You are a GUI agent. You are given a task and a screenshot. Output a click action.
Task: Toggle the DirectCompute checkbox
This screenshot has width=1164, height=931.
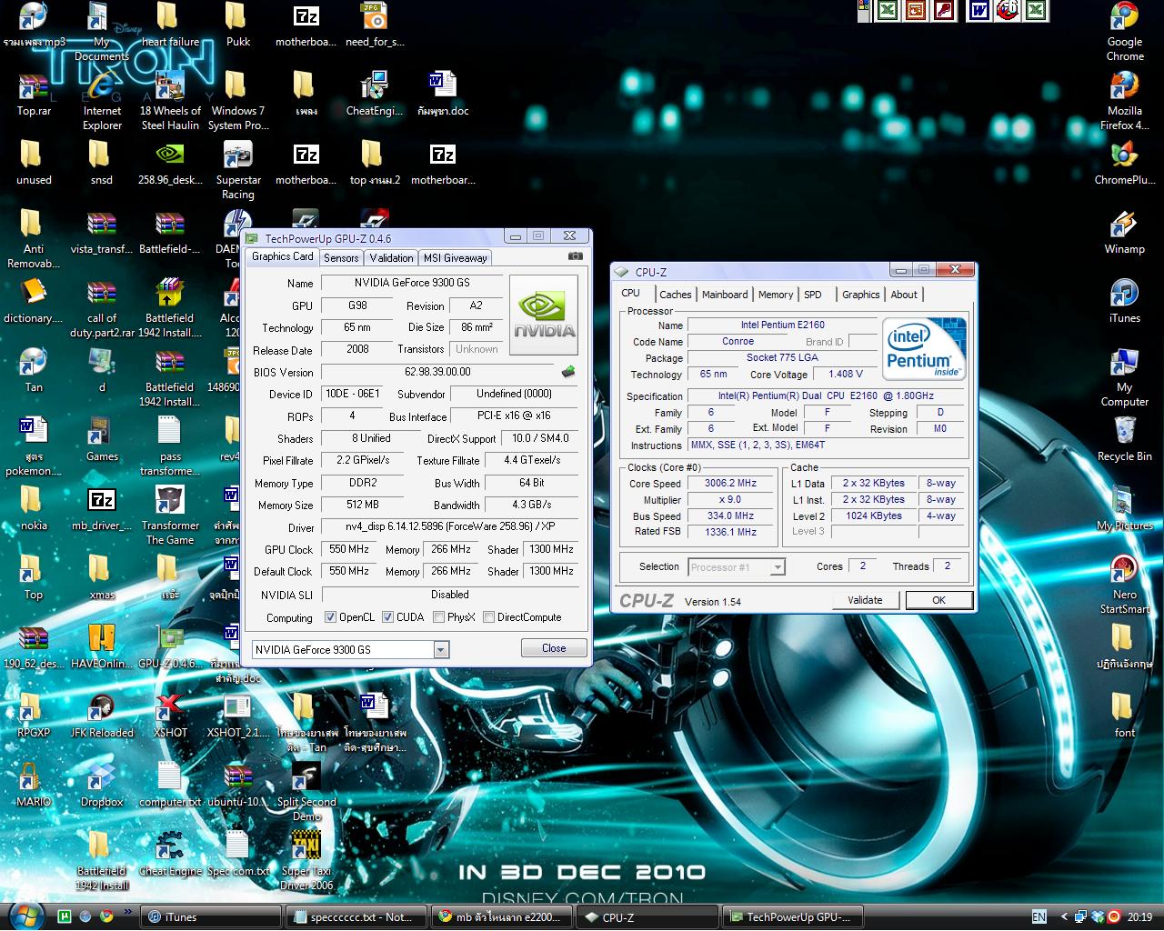click(489, 617)
